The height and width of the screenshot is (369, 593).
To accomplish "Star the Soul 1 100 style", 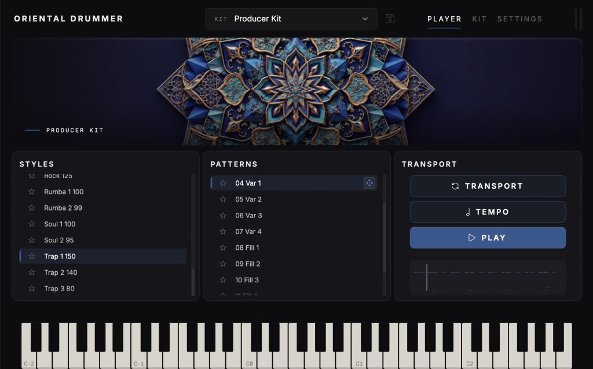I will [x=32, y=224].
